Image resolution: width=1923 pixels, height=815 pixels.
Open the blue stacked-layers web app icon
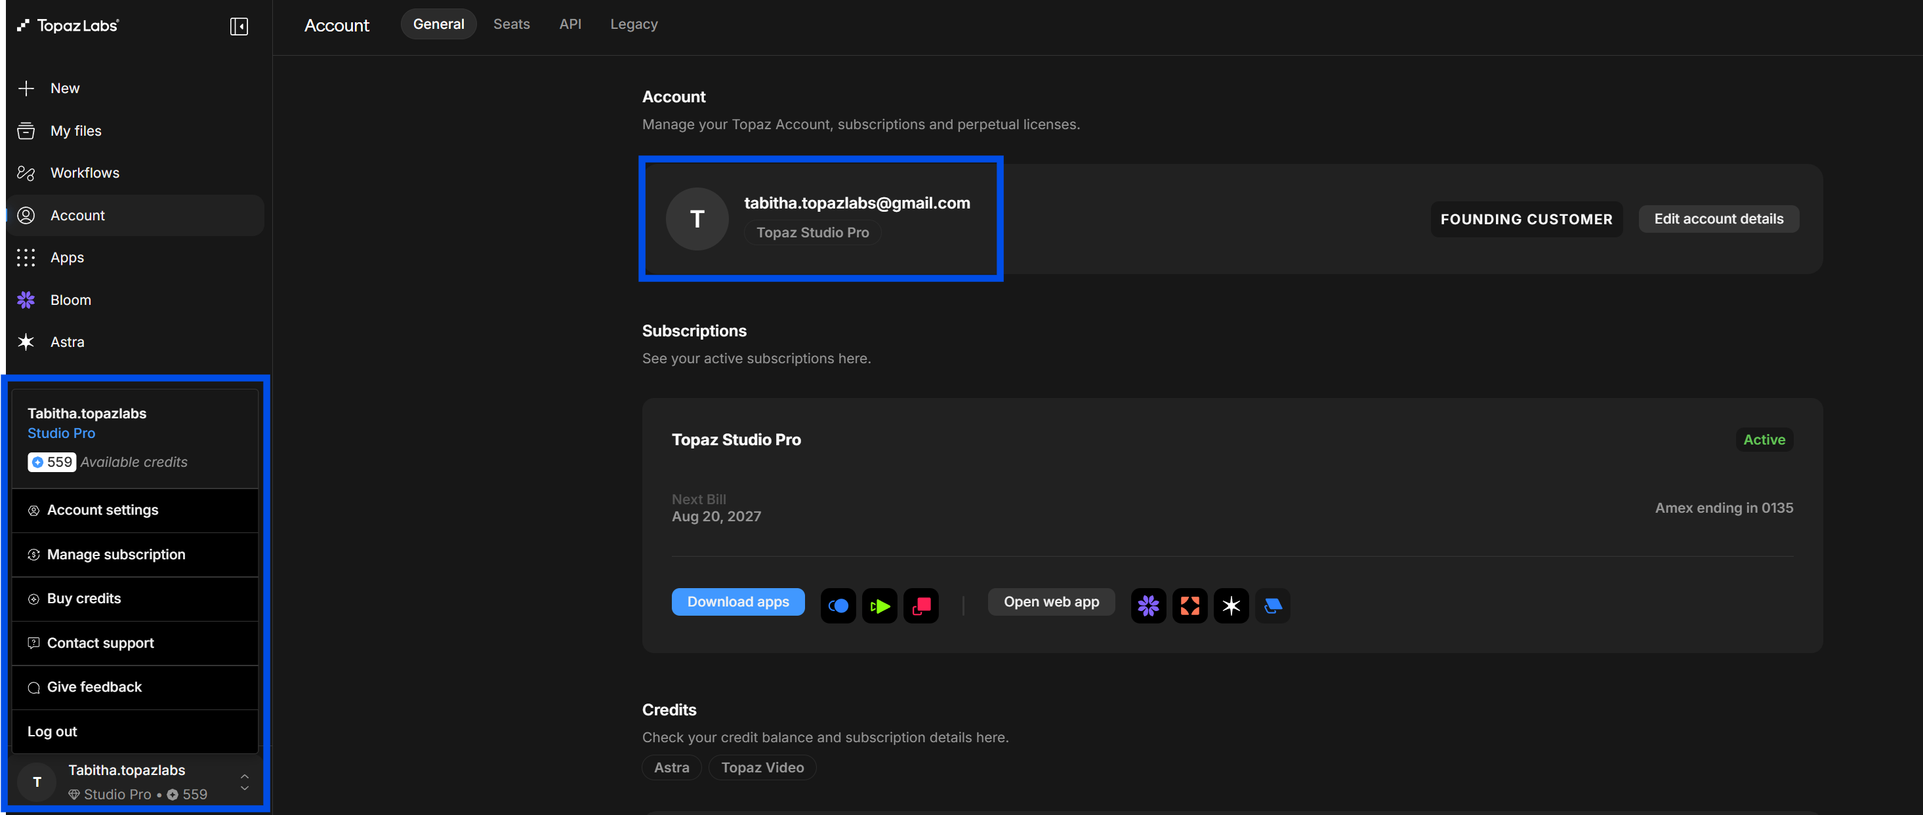pyautogui.click(x=1273, y=605)
